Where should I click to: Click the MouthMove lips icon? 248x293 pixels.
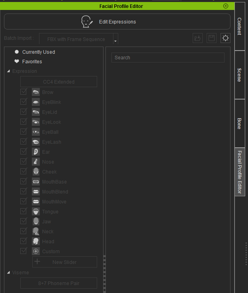[36, 201]
